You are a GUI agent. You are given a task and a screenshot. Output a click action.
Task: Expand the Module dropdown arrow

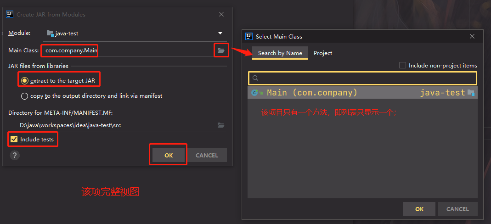point(220,33)
